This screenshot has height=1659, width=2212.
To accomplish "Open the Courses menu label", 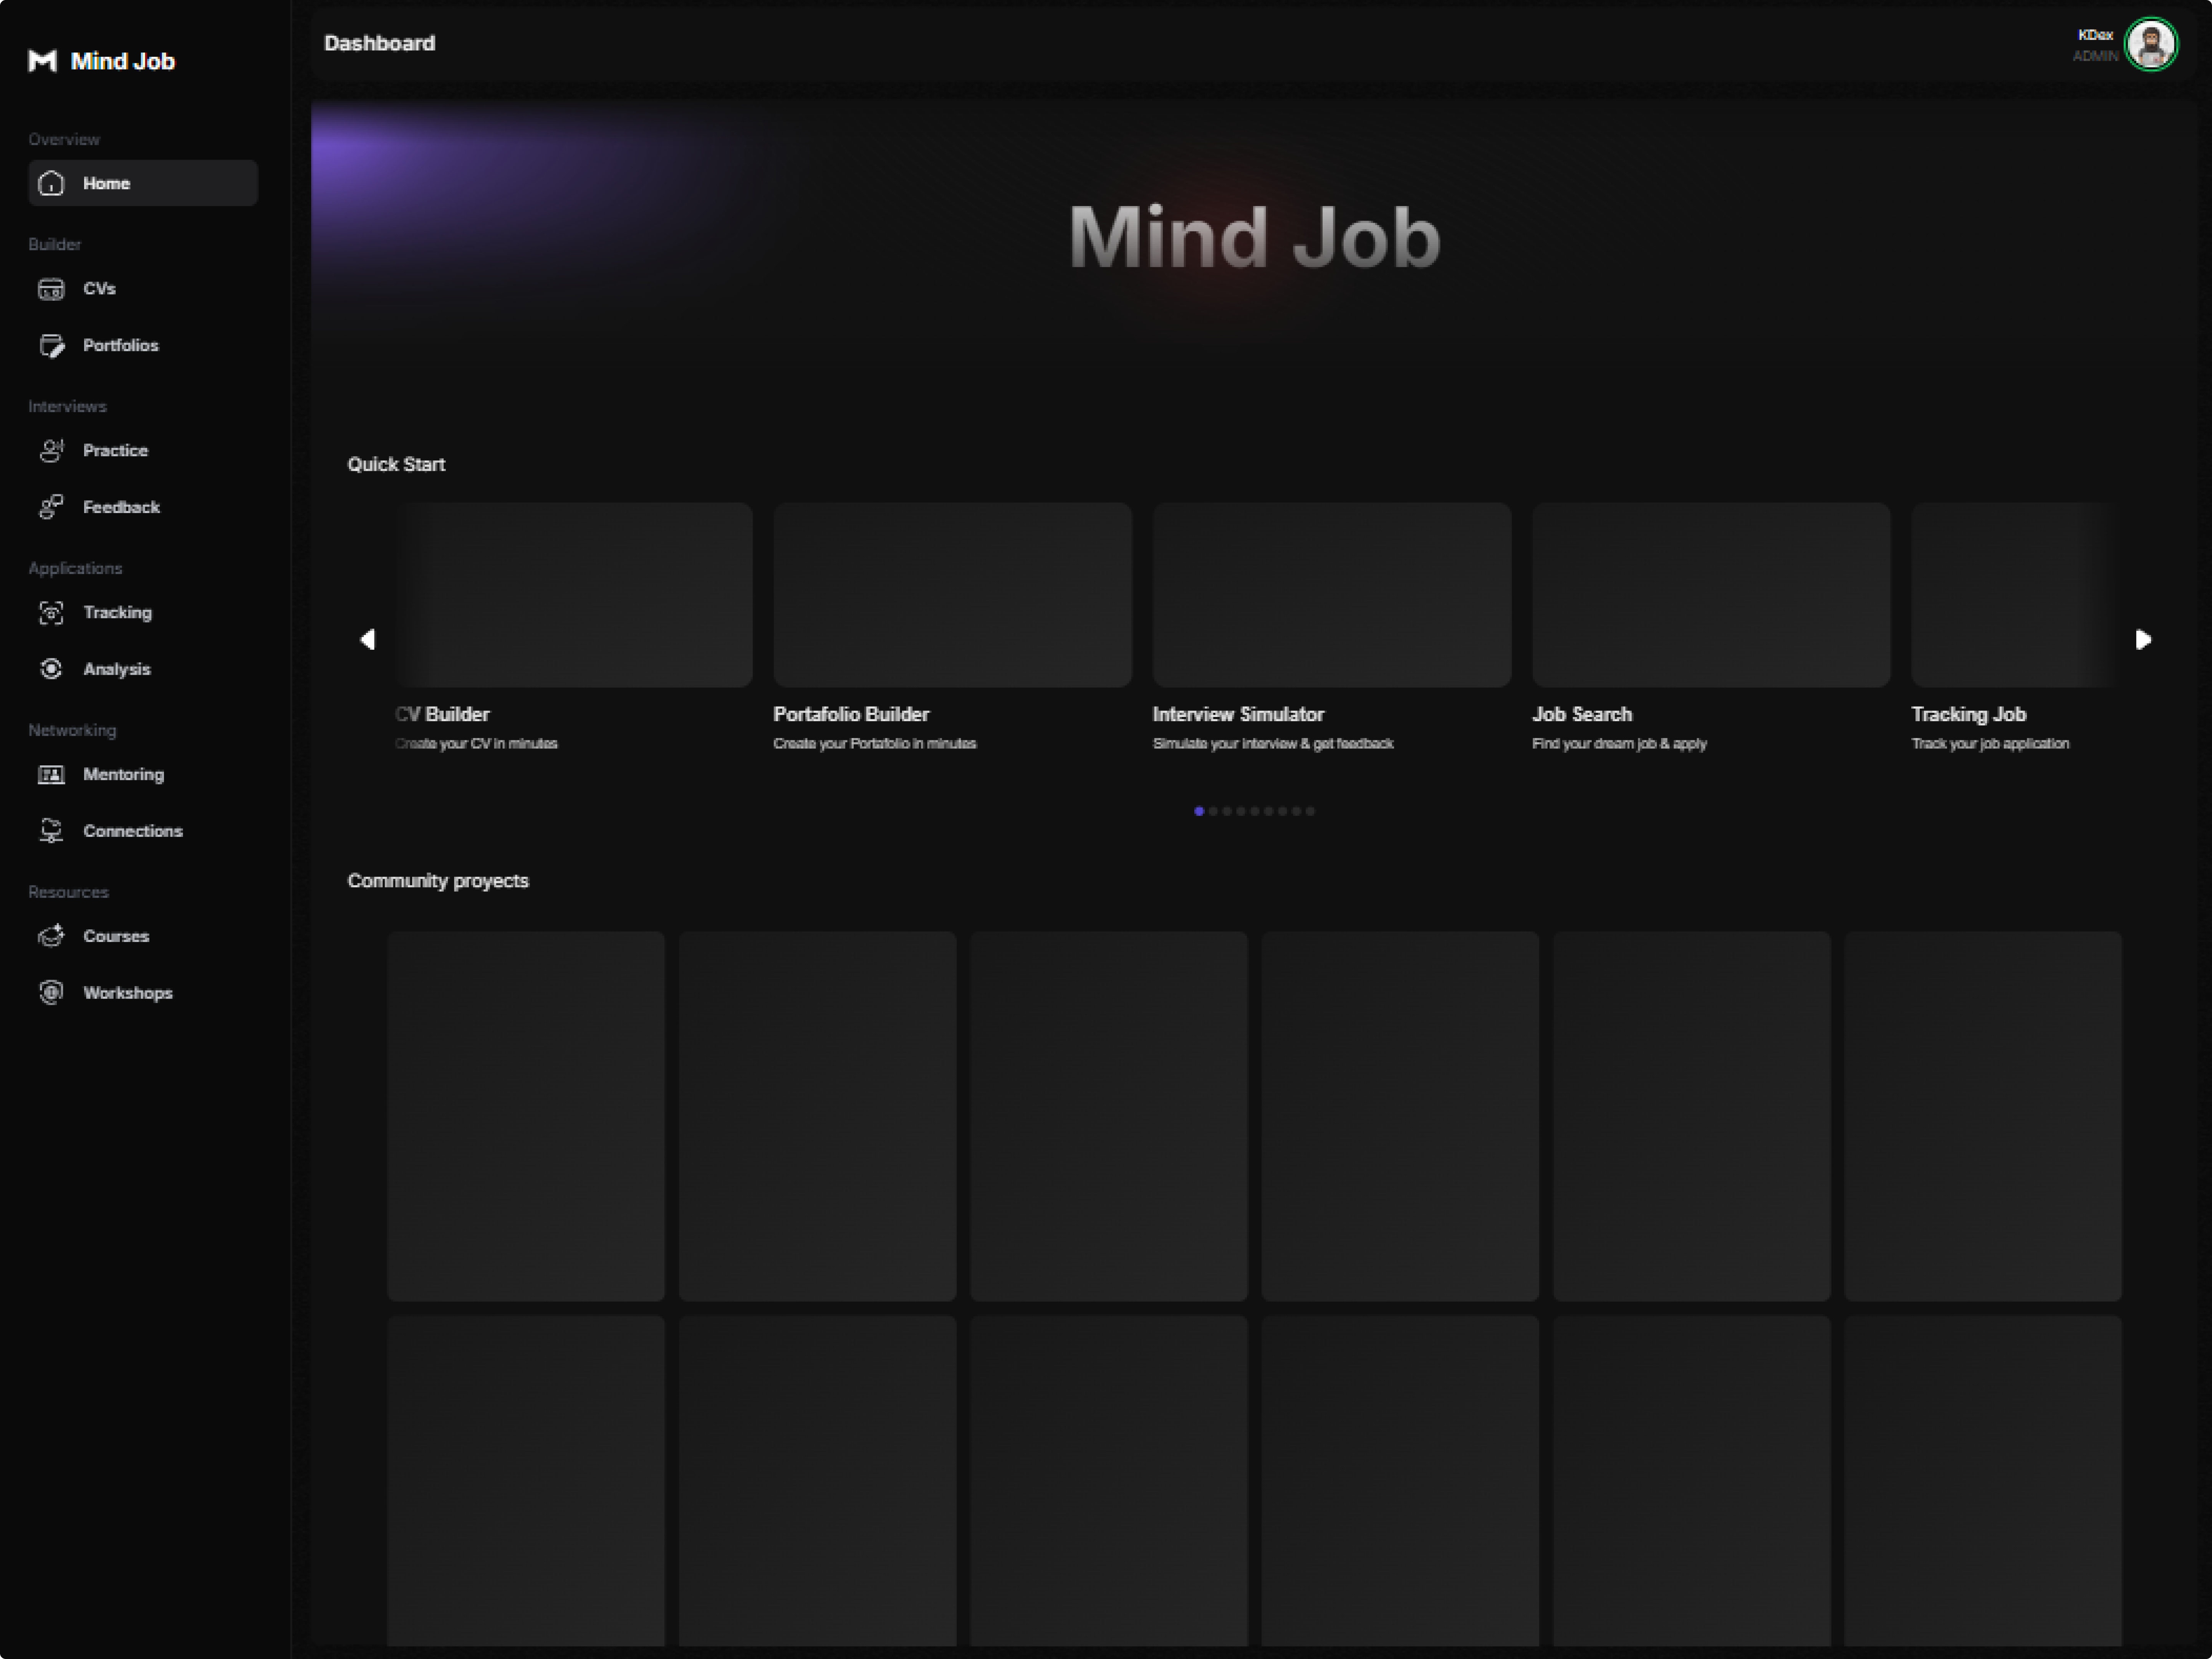I will pos(116,936).
